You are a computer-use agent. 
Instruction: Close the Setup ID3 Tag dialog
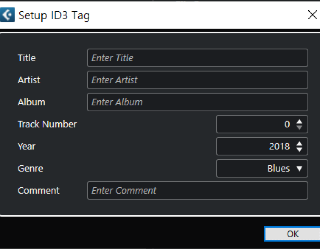click(312, 15)
